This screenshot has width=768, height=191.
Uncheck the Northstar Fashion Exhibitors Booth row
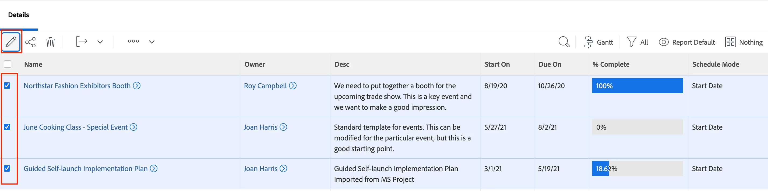(x=7, y=86)
